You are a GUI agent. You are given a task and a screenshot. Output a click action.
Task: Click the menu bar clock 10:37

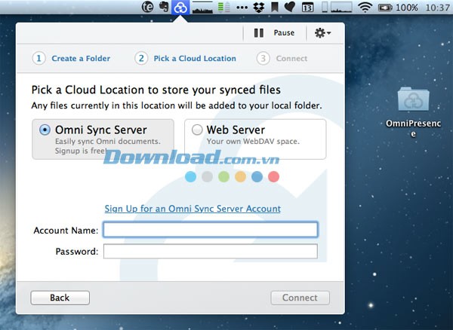(438, 8)
